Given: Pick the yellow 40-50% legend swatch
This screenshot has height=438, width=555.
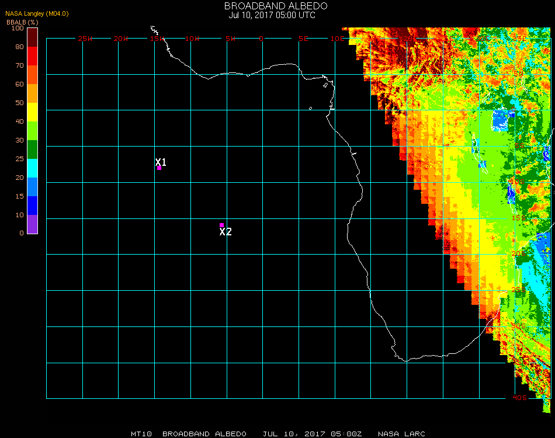Looking at the screenshot, I should pos(33,112).
